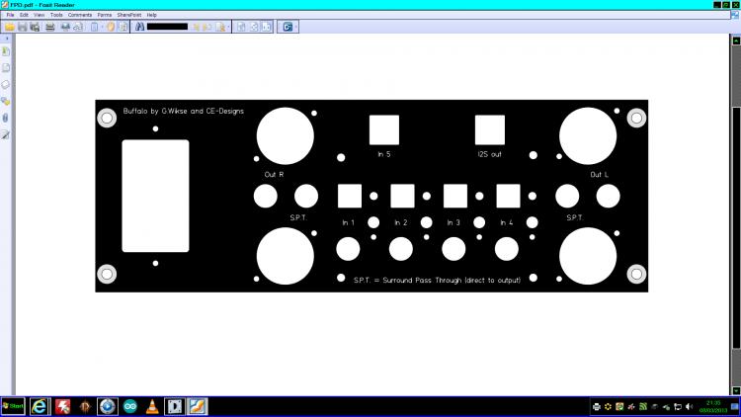The width and height of the screenshot is (741, 417).
Task: Click the select text tool icon
Action: 123,27
